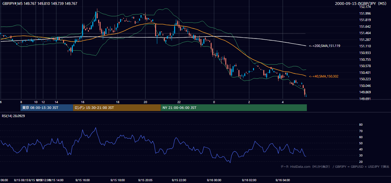The height and width of the screenshot is (183, 391).
Task: Click the 9/16 04:00 time axis label
Action: point(283,180)
